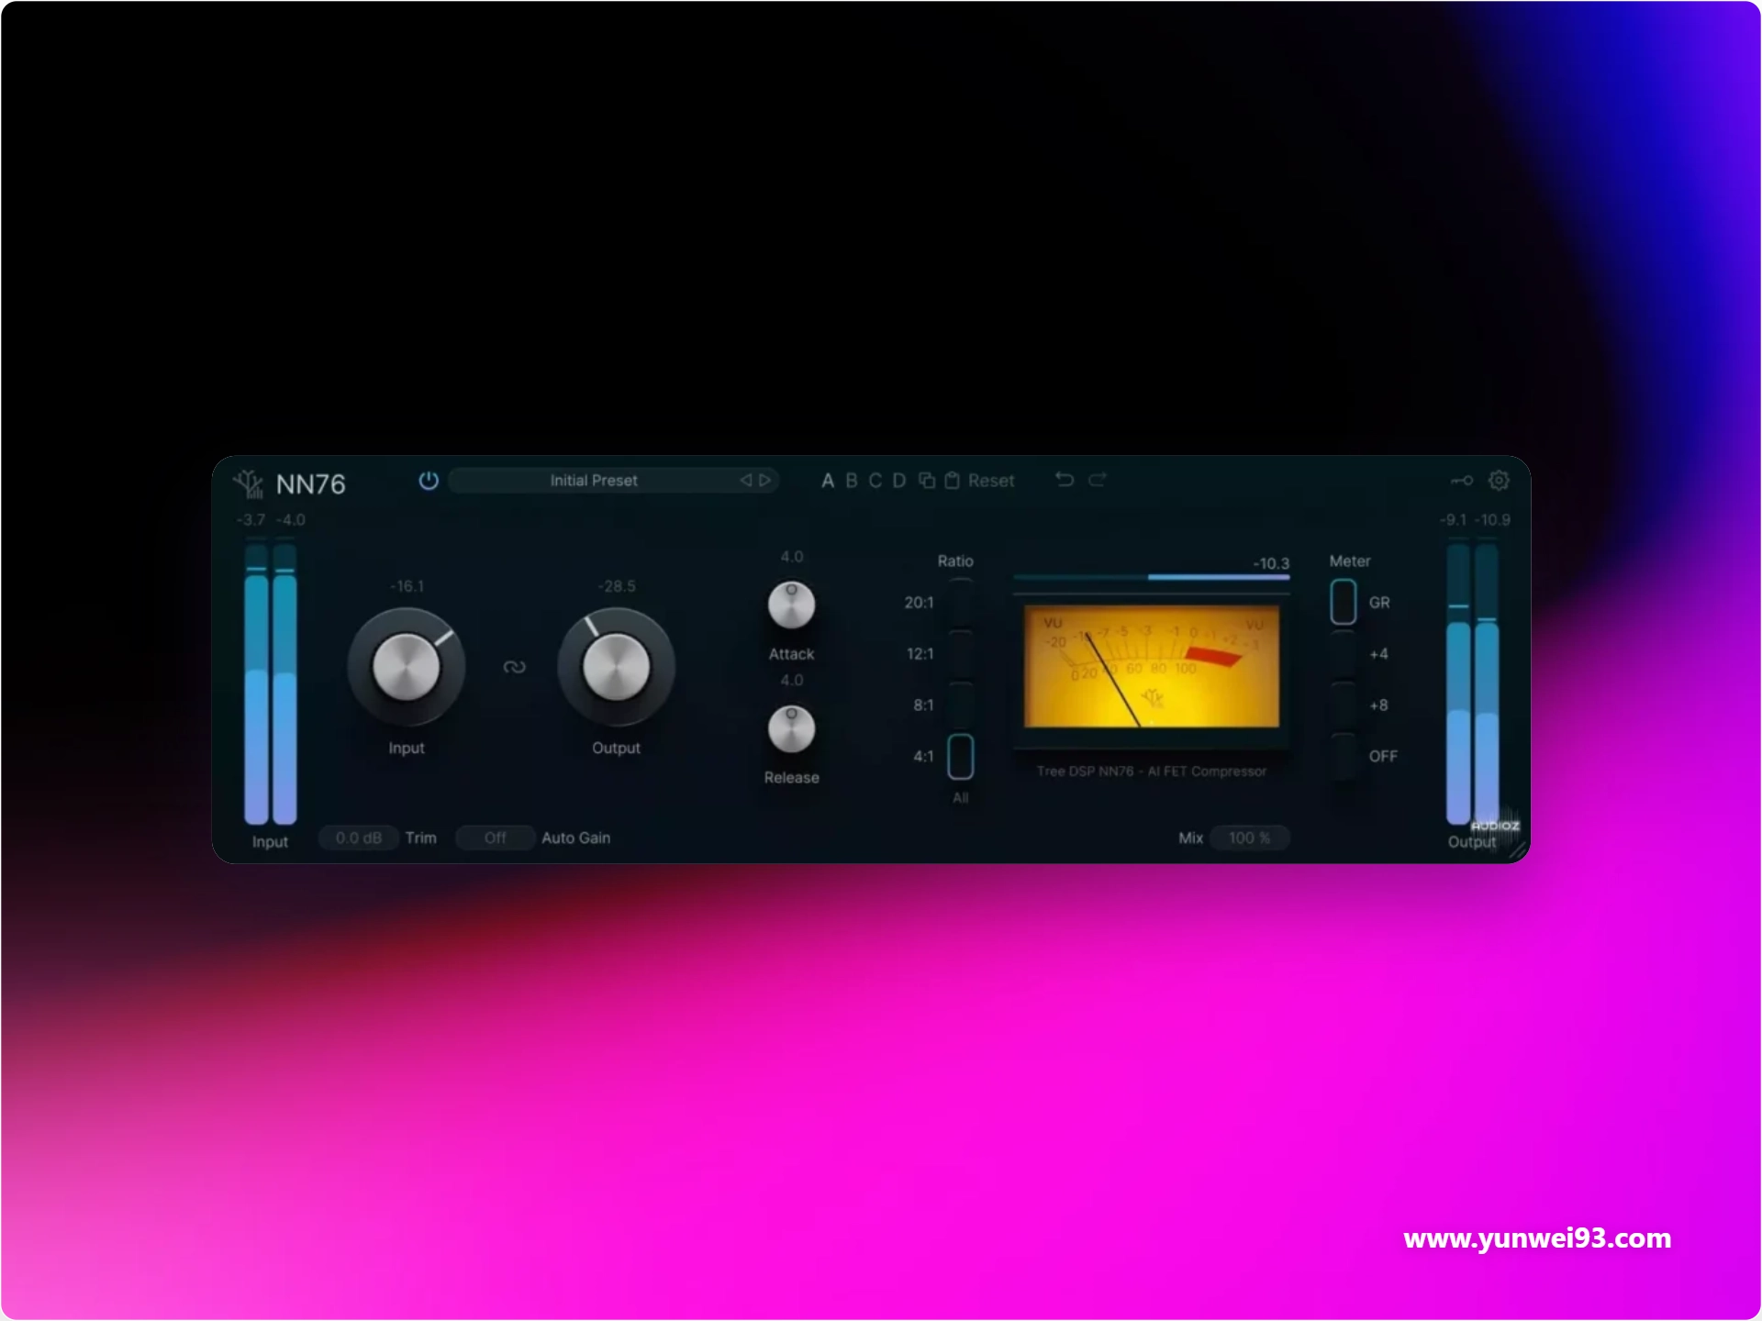The image size is (1762, 1321).
Task: Click the window resize handle corner
Action: (1519, 851)
